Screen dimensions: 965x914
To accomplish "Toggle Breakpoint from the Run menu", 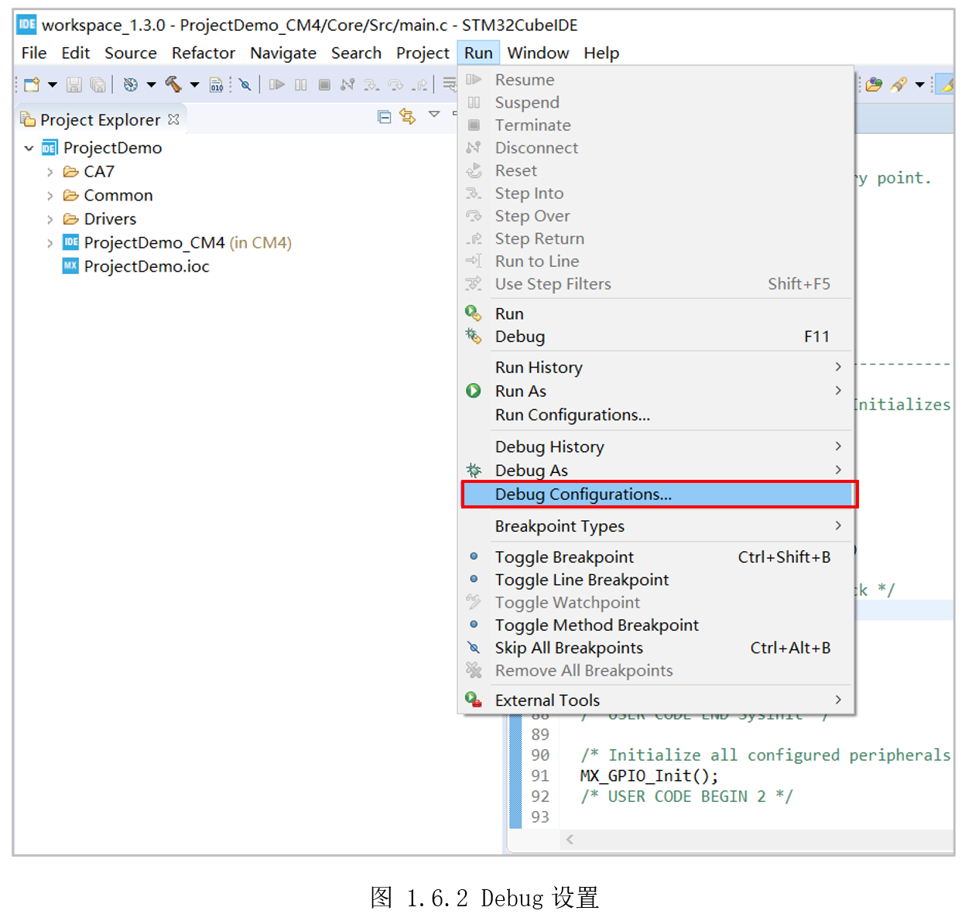I will click(x=564, y=557).
